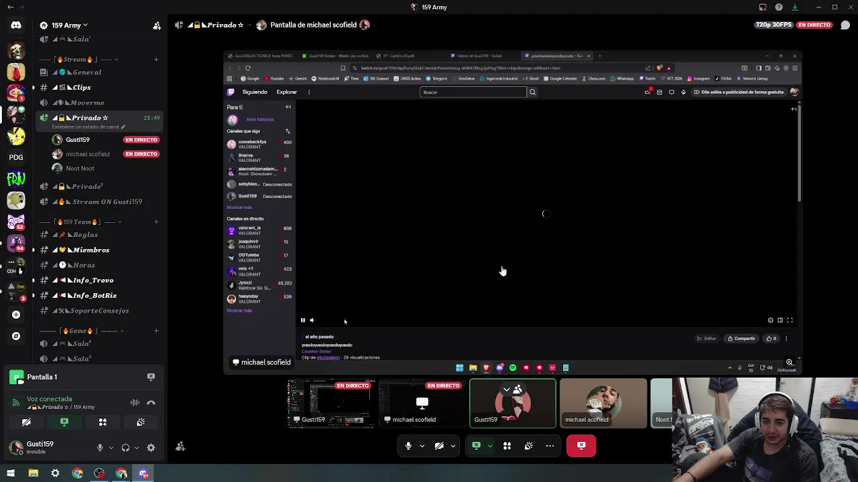Invite friends icon below channel list
The height and width of the screenshot is (482, 858).
point(180,447)
